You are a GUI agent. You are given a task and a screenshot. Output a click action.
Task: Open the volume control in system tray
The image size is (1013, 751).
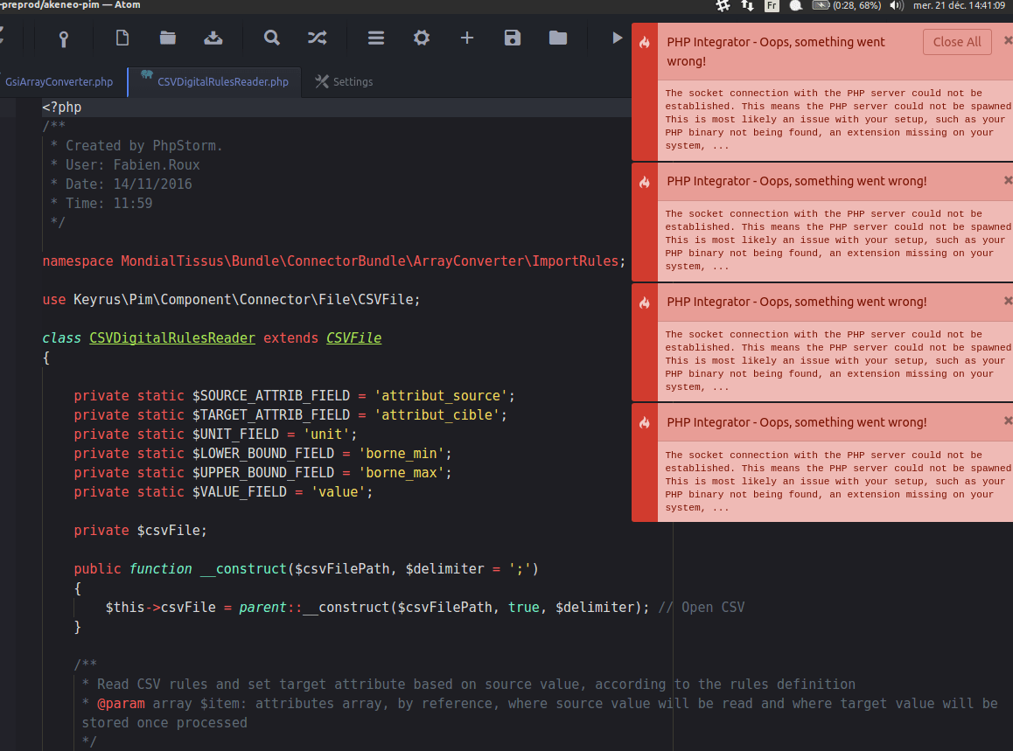pos(896,5)
